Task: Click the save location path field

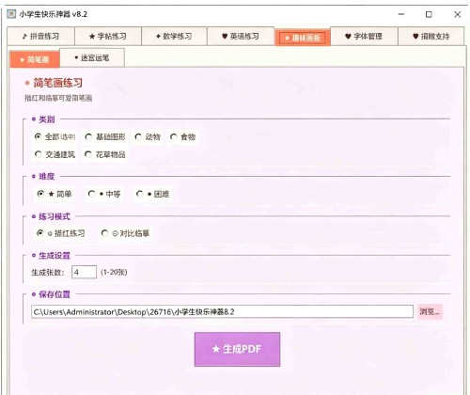Action: 222,311
